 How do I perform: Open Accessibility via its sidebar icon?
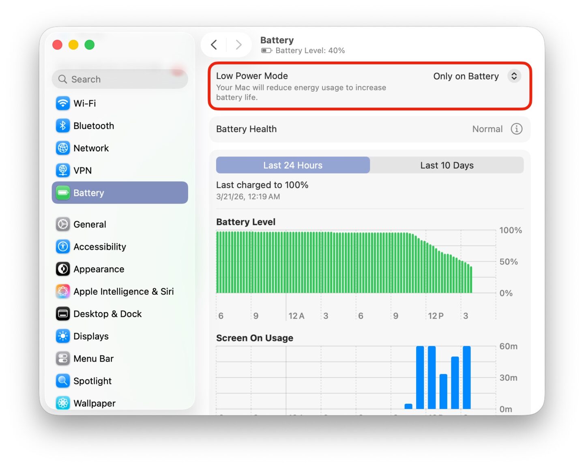63,246
